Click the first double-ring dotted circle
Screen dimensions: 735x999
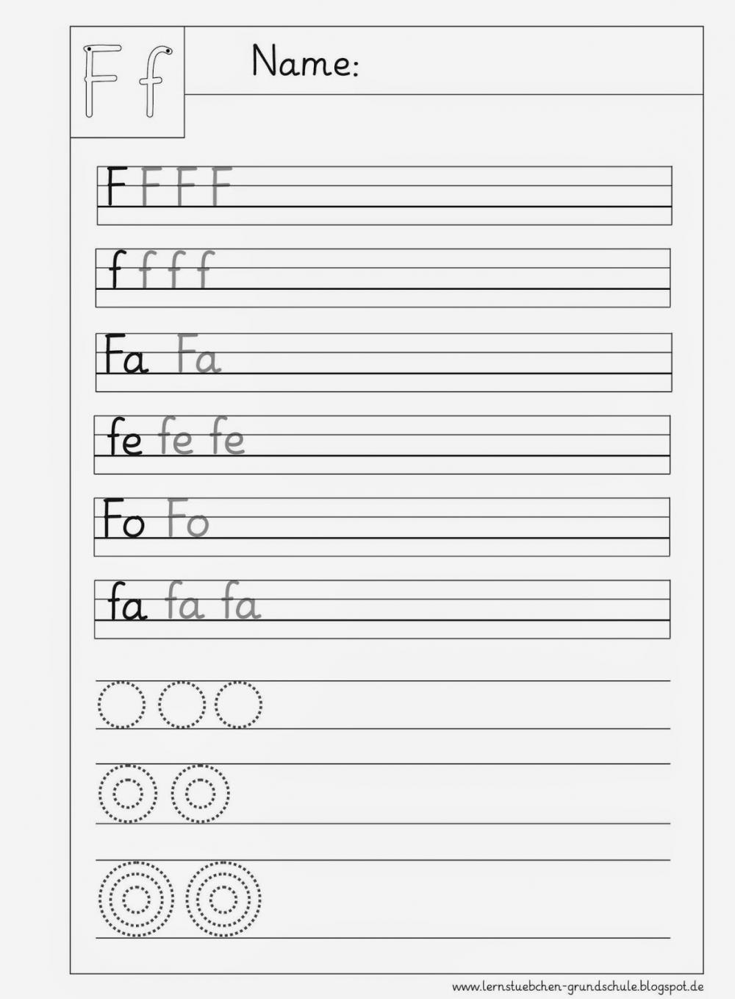tap(126, 794)
